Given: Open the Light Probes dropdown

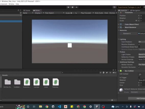Looking at the screenshot, I should (142, 54).
